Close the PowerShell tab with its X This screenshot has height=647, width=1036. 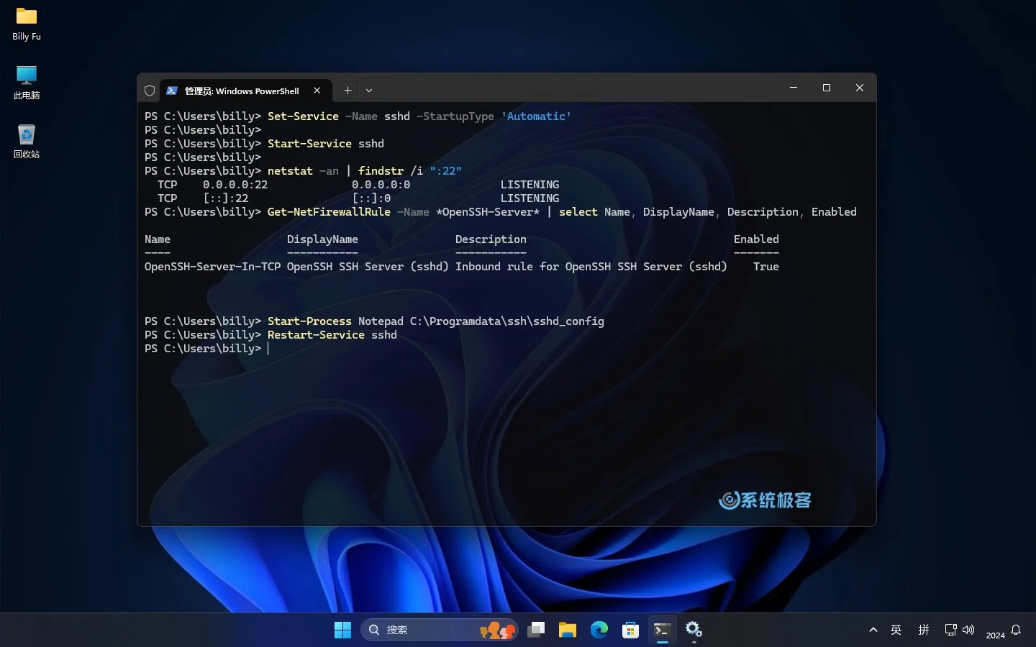pyautogui.click(x=317, y=91)
